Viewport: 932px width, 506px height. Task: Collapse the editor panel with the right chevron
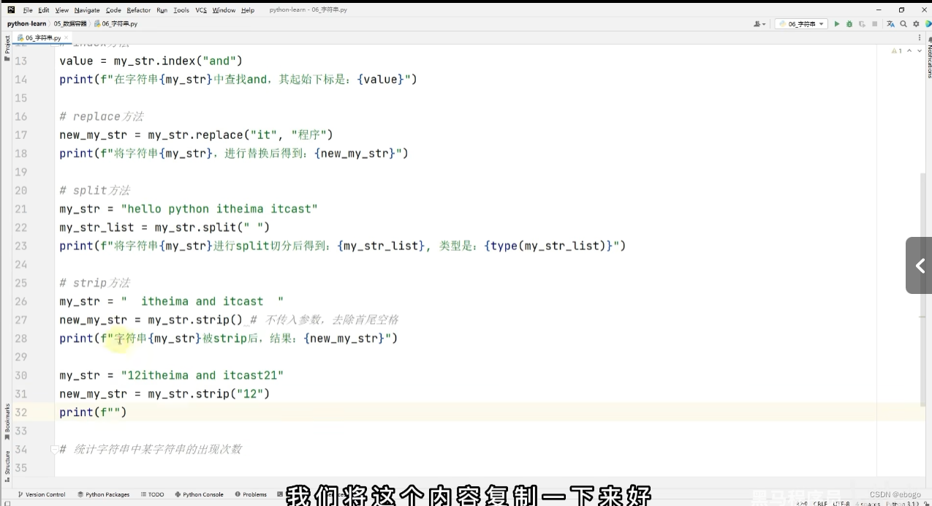[919, 265]
